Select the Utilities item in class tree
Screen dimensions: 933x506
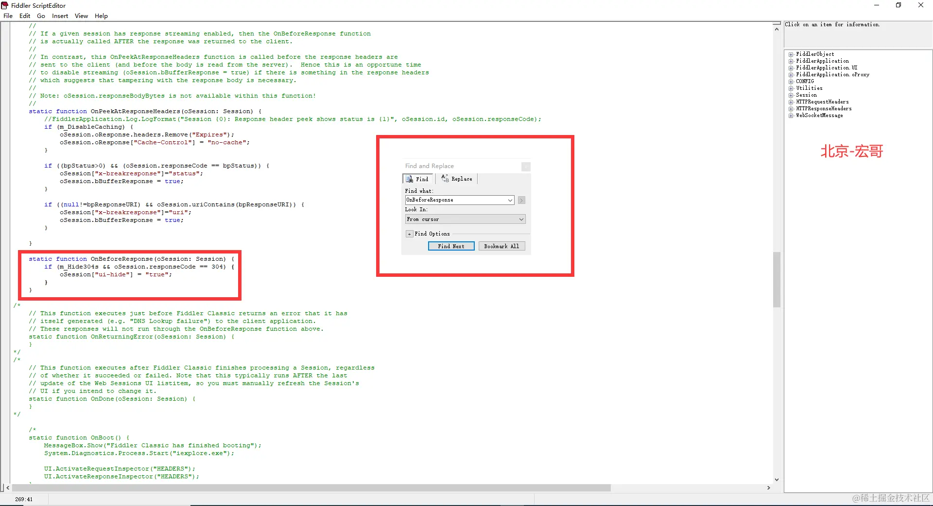coord(809,88)
